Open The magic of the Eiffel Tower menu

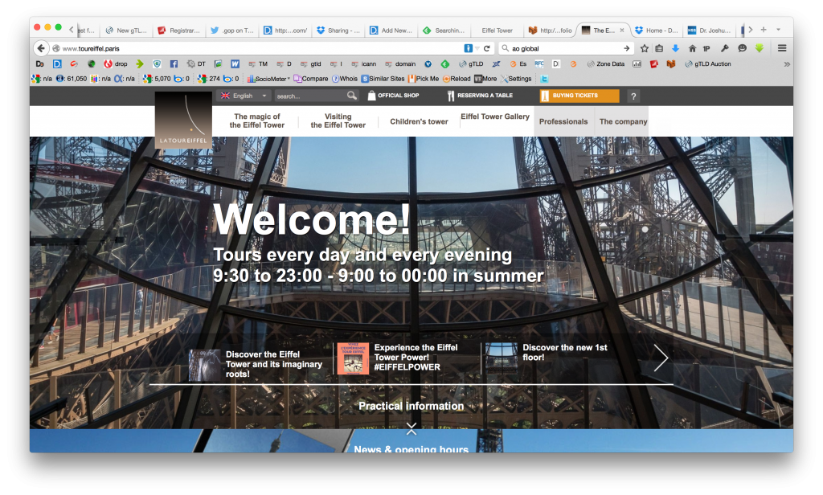(256, 121)
